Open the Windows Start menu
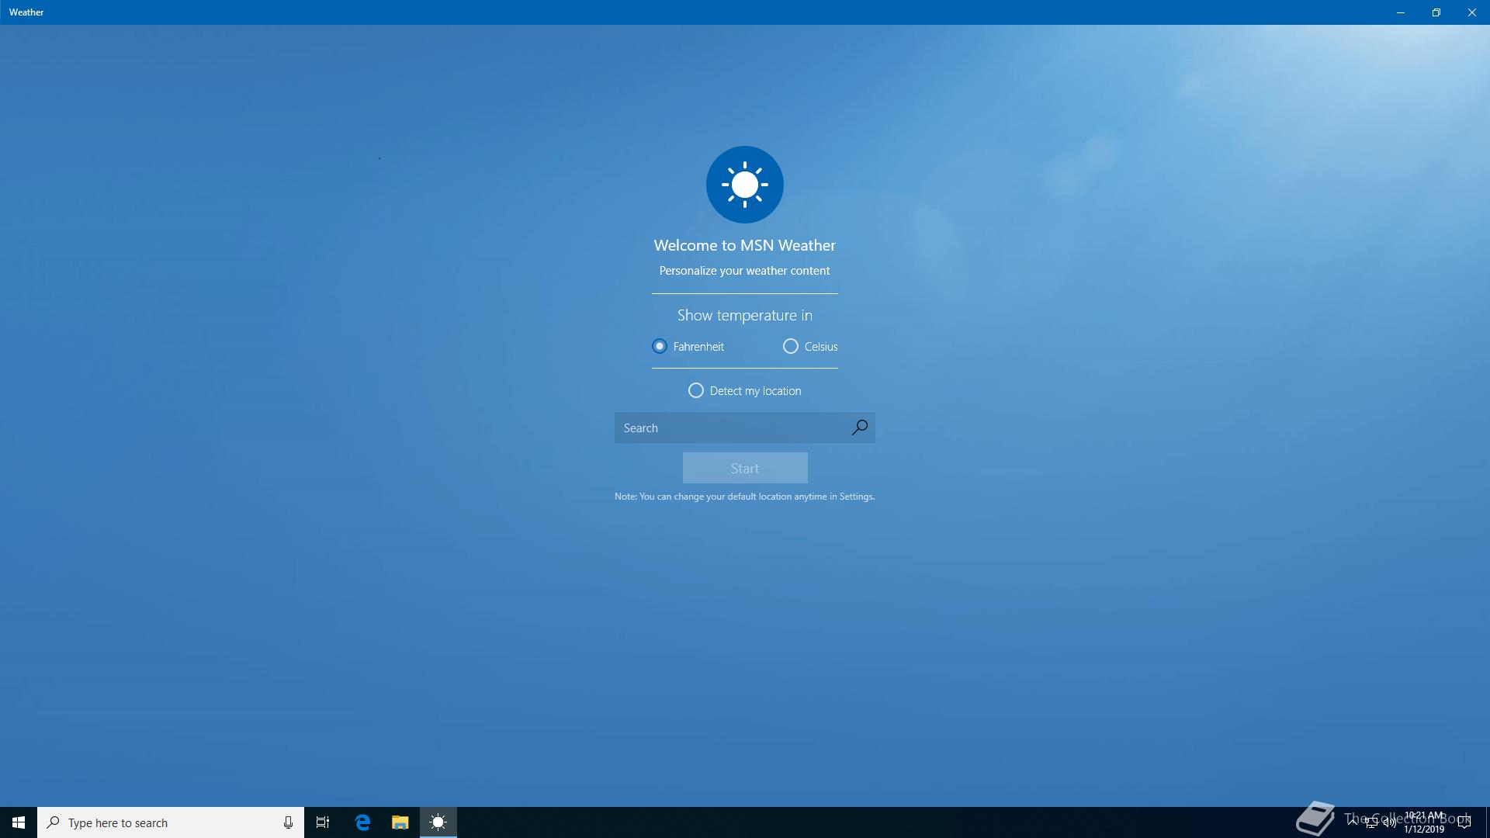 (x=19, y=822)
